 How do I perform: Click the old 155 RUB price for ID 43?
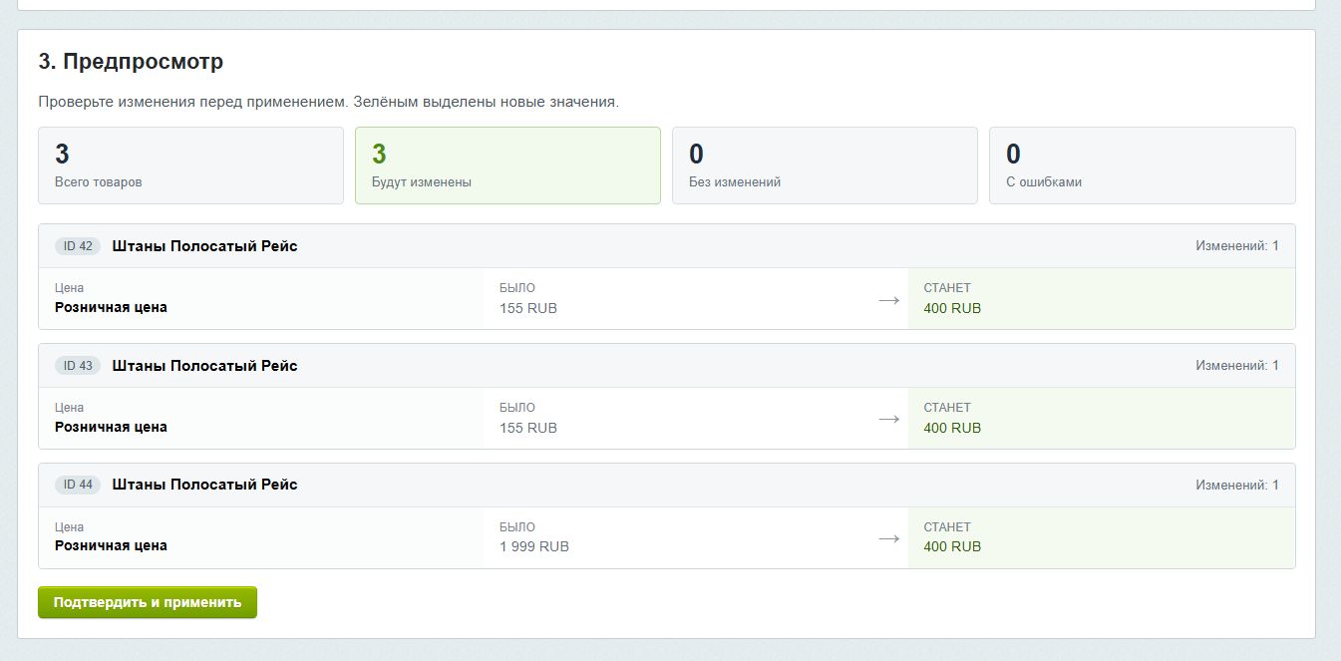click(528, 428)
